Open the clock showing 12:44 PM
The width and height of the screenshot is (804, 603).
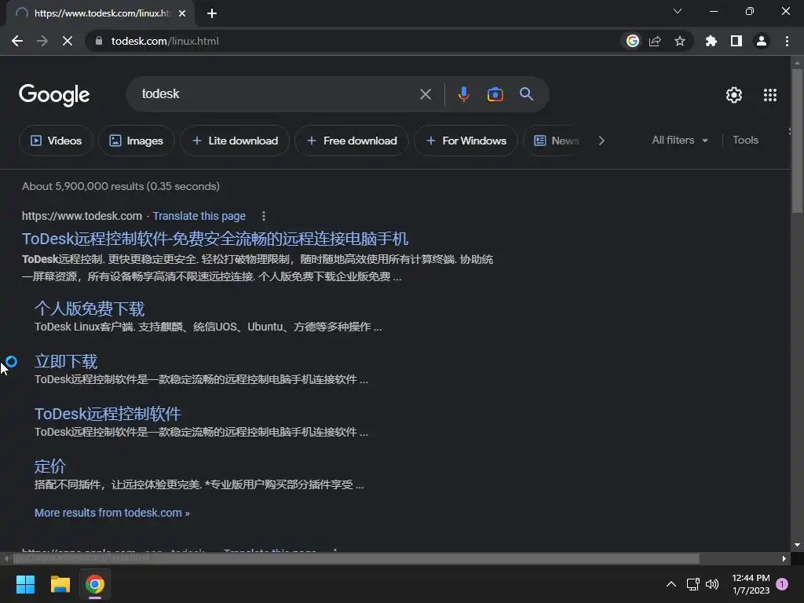coord(751,584)
